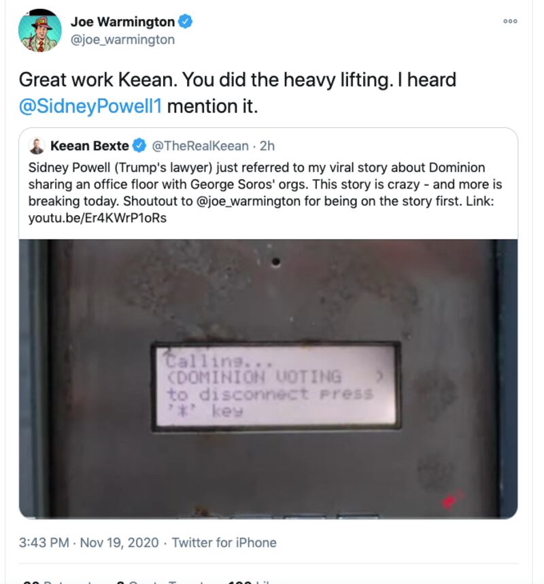Click the Keean Bexte name in quoted tweet

[x=89, y=146]
